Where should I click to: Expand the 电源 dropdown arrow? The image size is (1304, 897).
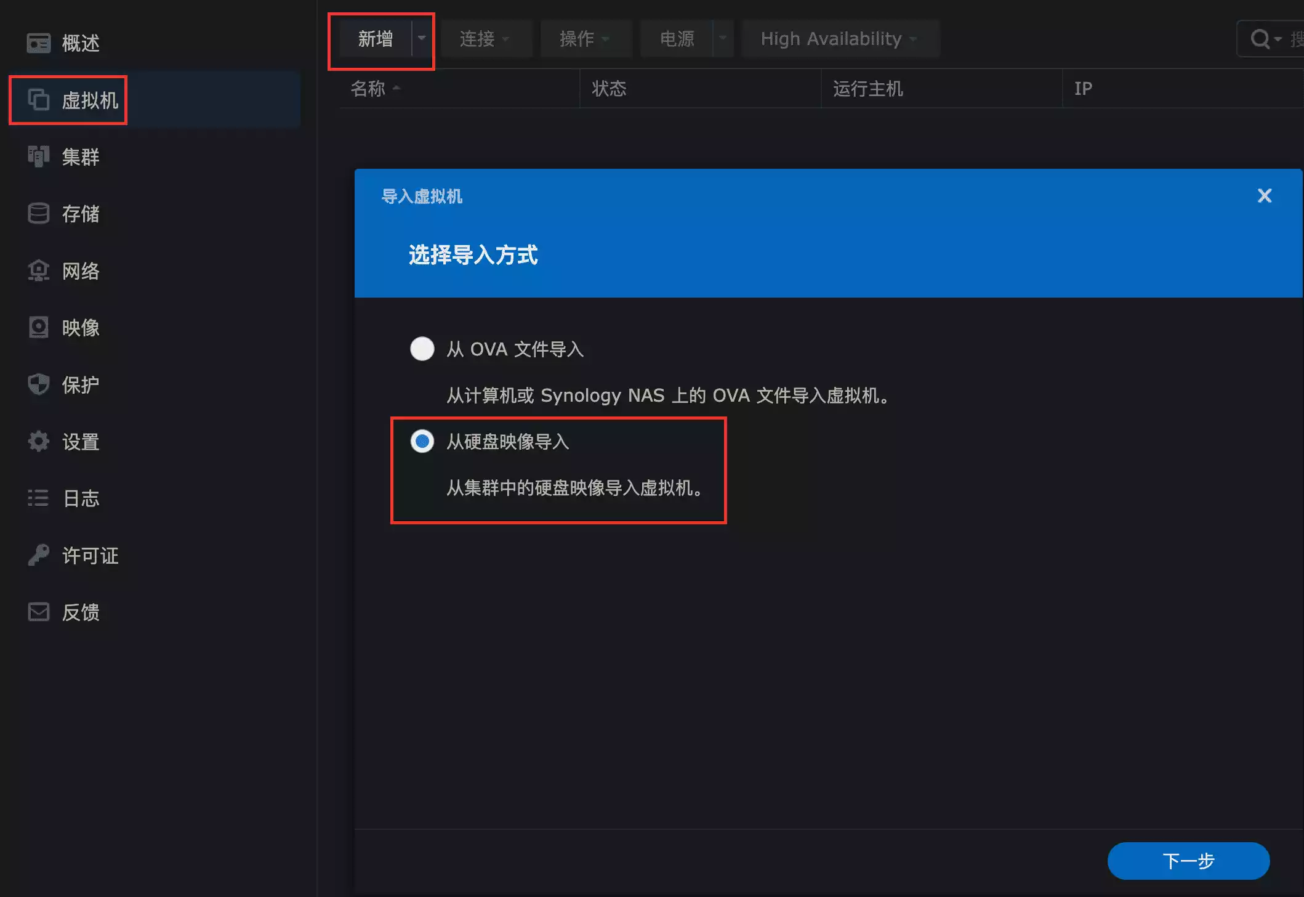(723, 38)
